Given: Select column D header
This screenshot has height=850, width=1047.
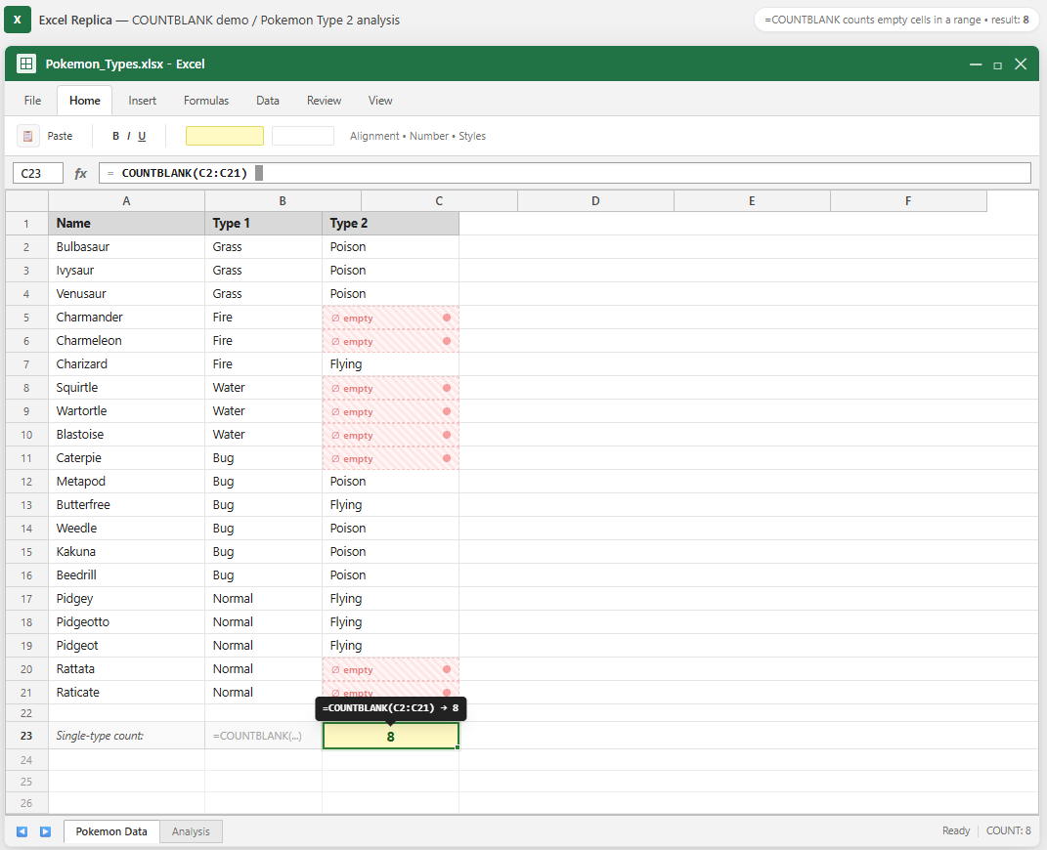Looking at the screenshot, I should tap(595, 201).
